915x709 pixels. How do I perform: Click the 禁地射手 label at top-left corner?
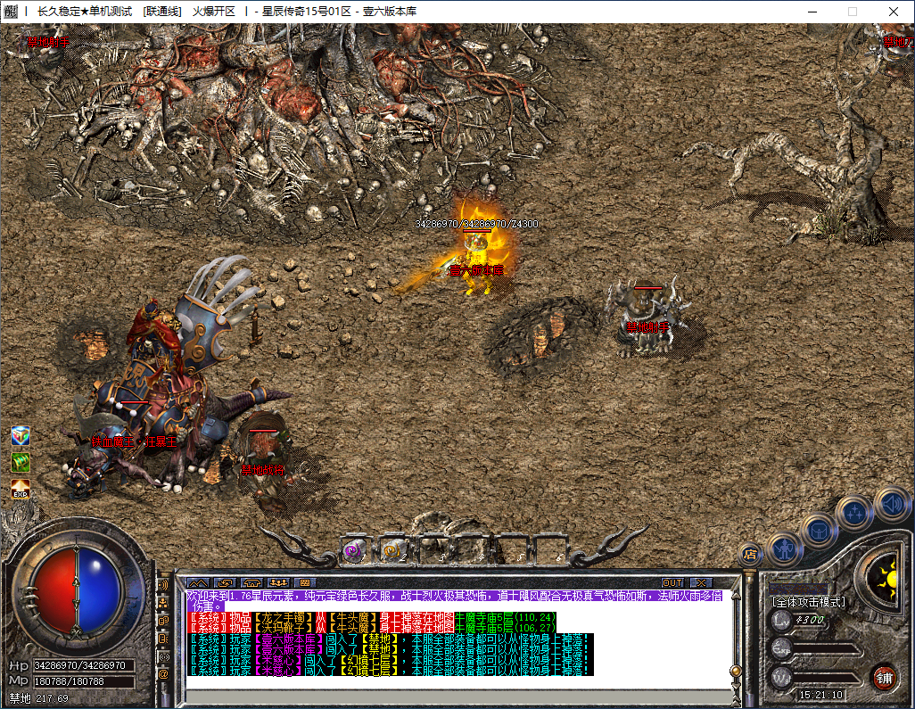tap(48, 42)
